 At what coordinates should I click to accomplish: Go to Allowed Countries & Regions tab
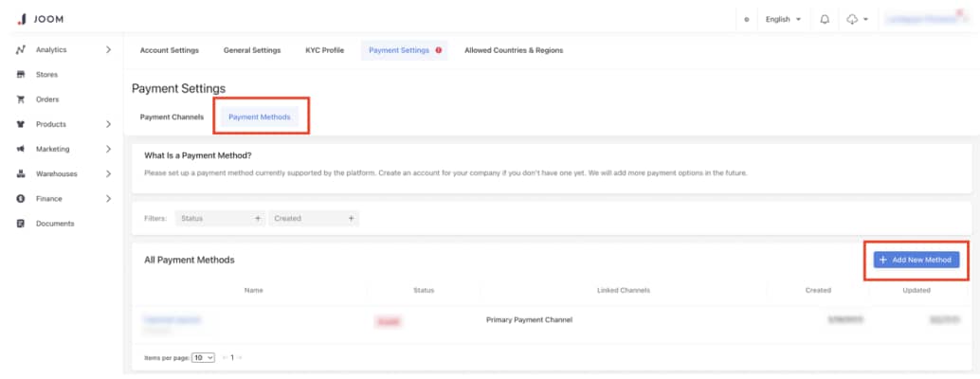(513, 50)
